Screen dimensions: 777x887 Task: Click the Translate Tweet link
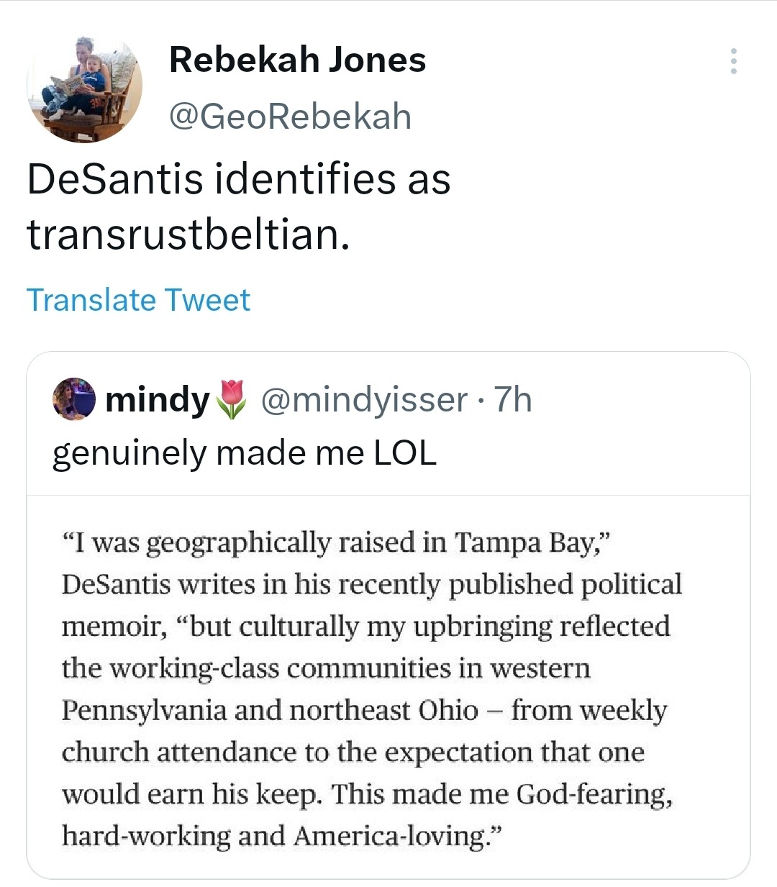(138, 300)
